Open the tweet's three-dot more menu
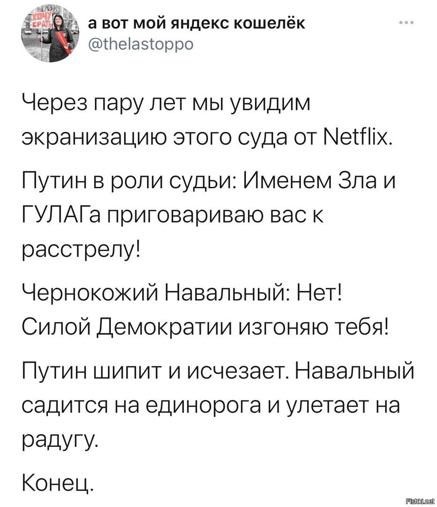Image resolution: width=437 pixels, height=507 pixels. (406, 23)
